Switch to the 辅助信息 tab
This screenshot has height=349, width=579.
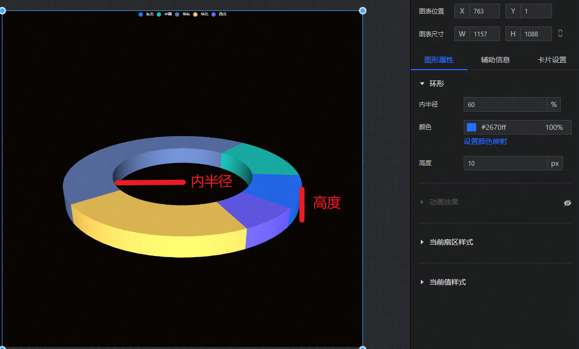495,60
